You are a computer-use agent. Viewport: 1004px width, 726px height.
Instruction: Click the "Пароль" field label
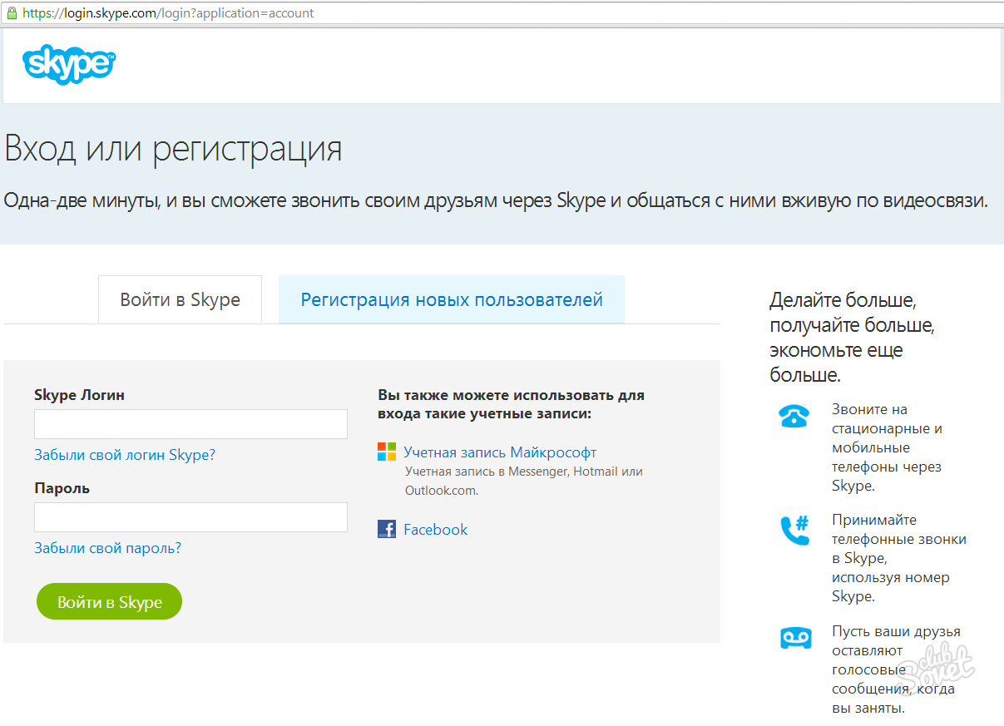tap(62, 488)
